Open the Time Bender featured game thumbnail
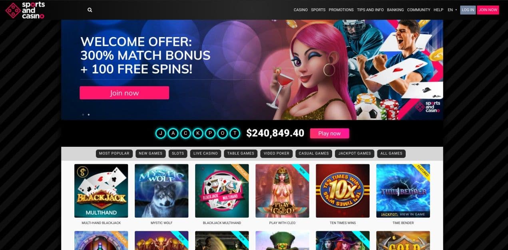 403,191
